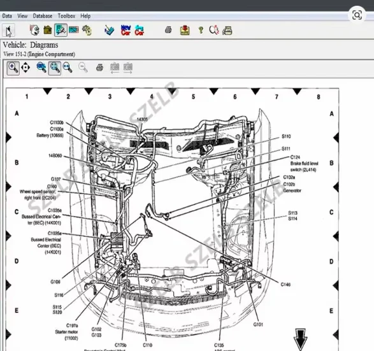The image size is (374, 351).
Task: Select the zoom in magnifier tool
Action: pyautogui.click(x=13, y=68)
